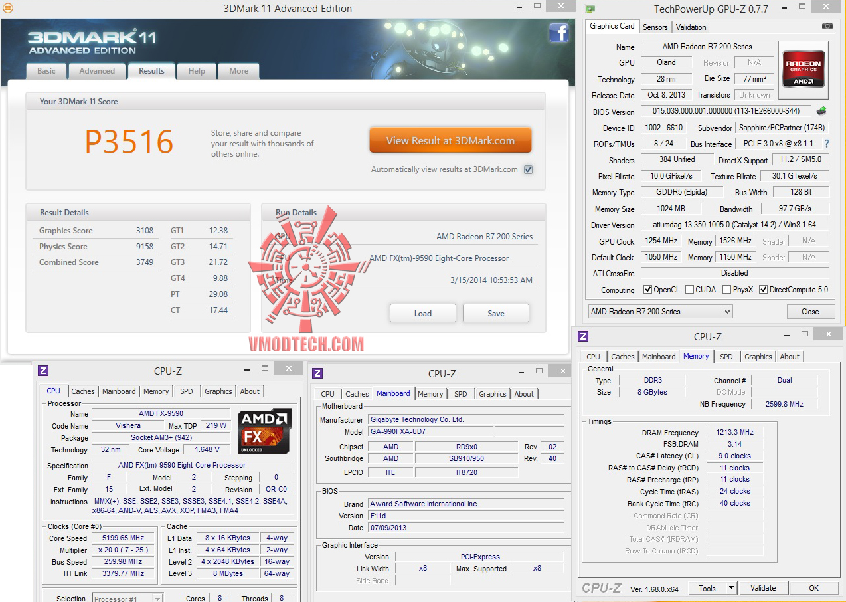Open Graphics tab in CPU-Z Mainboard window
Viewport: 846px width, 602px height.
pos(493,394)
